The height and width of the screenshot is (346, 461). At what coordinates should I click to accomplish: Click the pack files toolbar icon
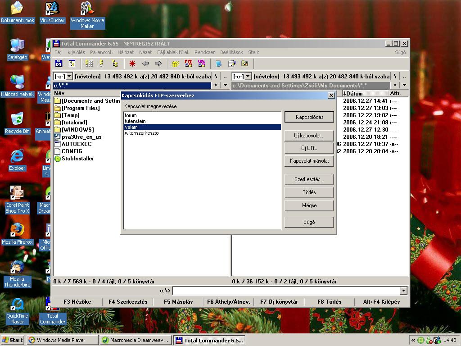click(x=176, y=64)
